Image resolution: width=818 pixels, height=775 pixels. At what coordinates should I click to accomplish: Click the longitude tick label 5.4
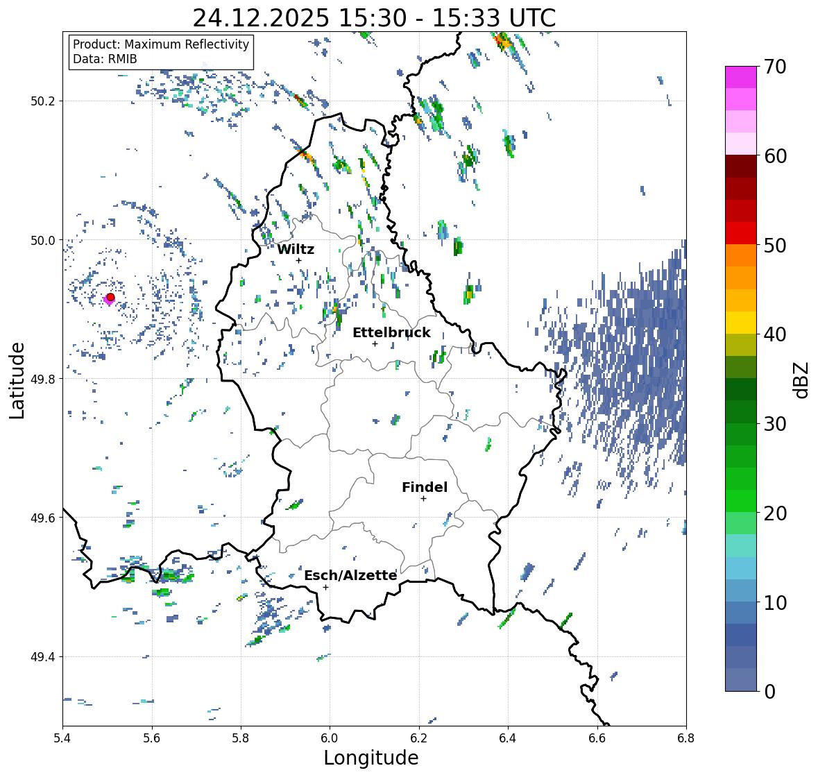(62, 738)
